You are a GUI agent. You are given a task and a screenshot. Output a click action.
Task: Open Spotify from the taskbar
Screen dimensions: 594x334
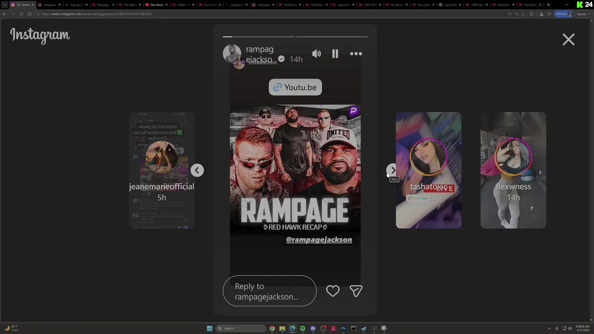point(303,328)
